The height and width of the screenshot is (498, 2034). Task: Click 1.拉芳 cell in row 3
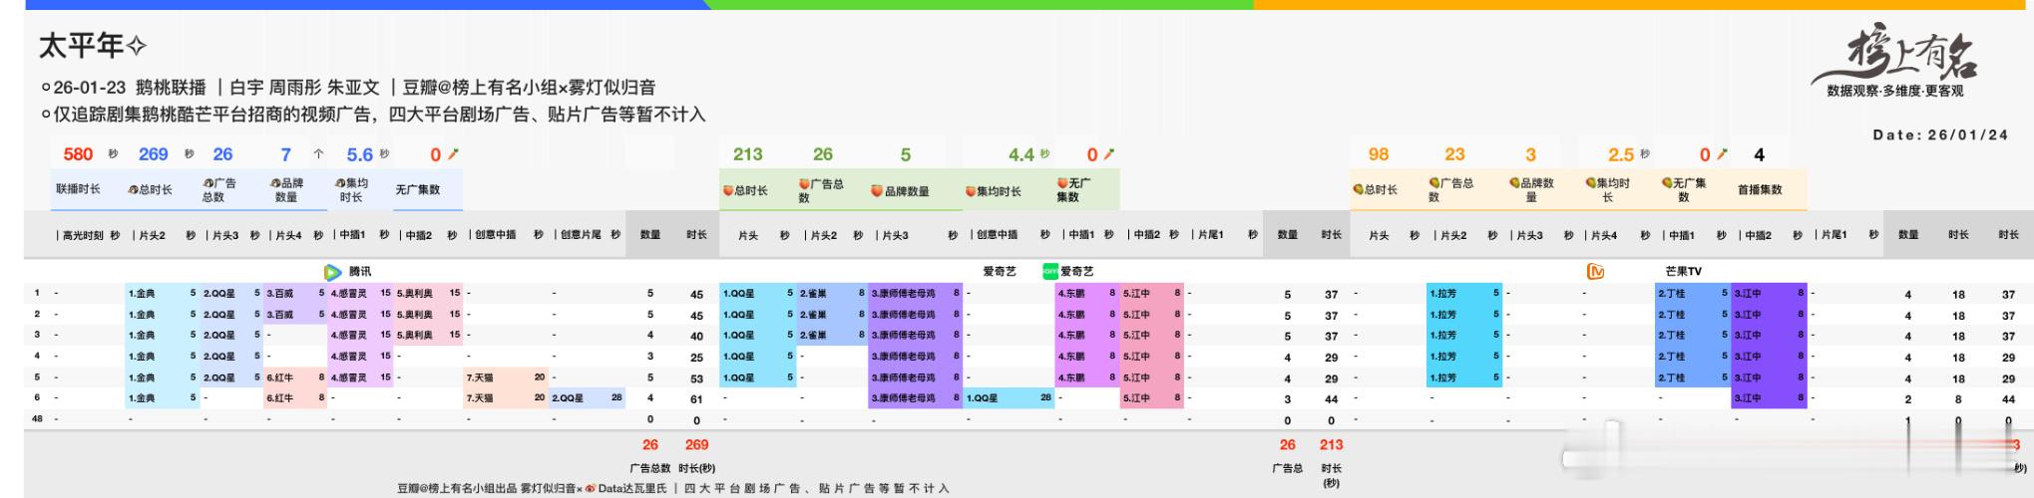pos(1464,336)
